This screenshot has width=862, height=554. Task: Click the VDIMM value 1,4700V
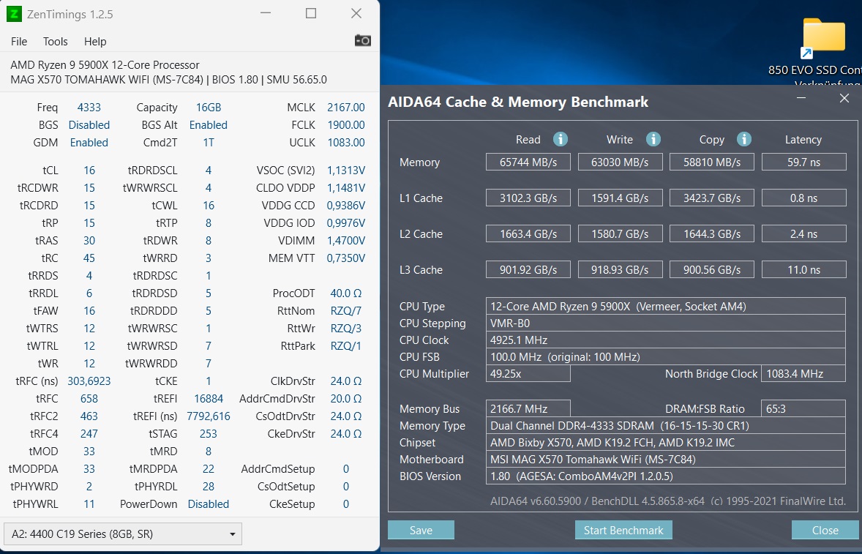click(346, 240)
